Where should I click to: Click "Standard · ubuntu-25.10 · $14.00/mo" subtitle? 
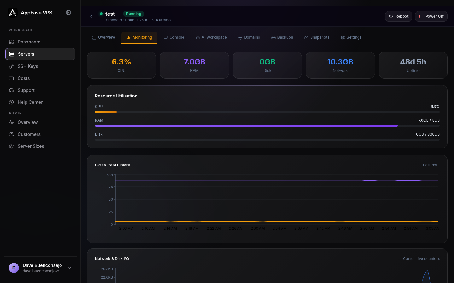click(138, 20)
